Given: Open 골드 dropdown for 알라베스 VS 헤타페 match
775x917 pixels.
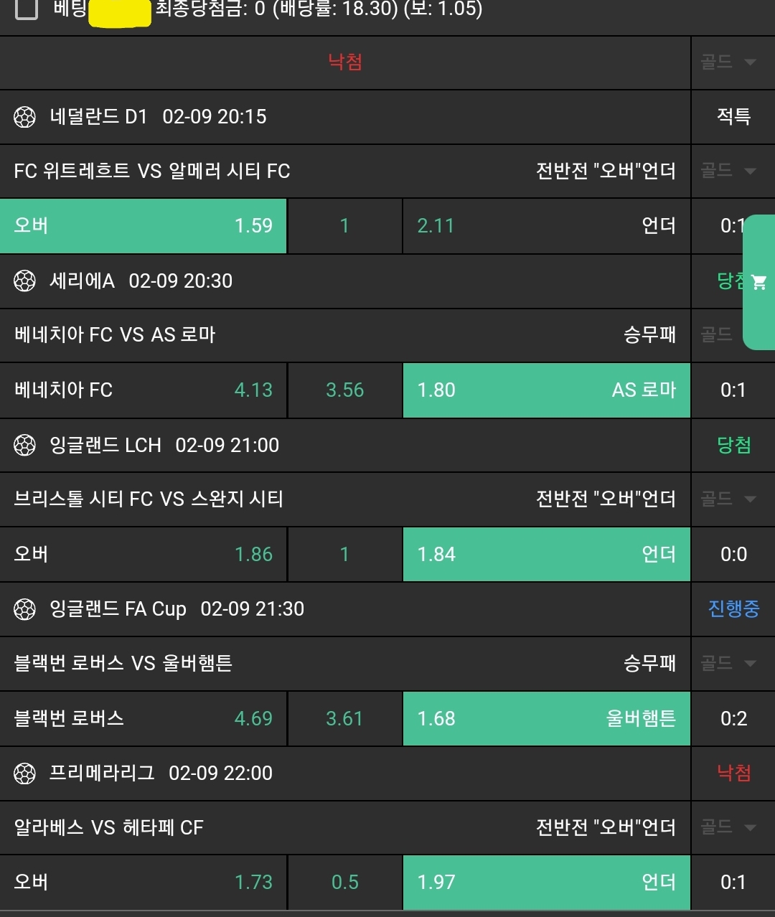Looking at the screenshot, I should coord(729,827).
